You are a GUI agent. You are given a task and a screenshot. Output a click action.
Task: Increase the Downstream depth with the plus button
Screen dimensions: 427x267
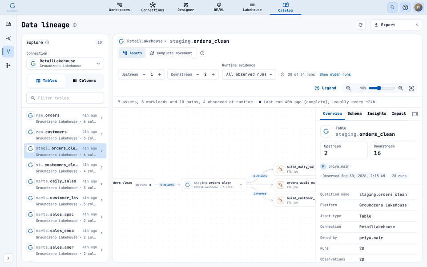point(213,74)
